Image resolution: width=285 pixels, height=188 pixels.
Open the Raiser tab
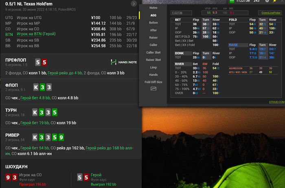pos(153,38)
